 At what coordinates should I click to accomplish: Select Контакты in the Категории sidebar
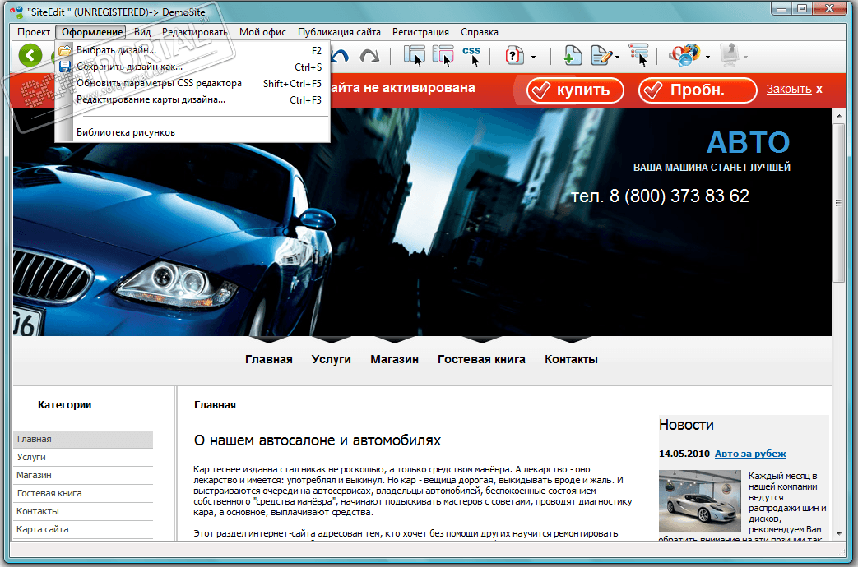pyautogui.click(x=83, y=511)
